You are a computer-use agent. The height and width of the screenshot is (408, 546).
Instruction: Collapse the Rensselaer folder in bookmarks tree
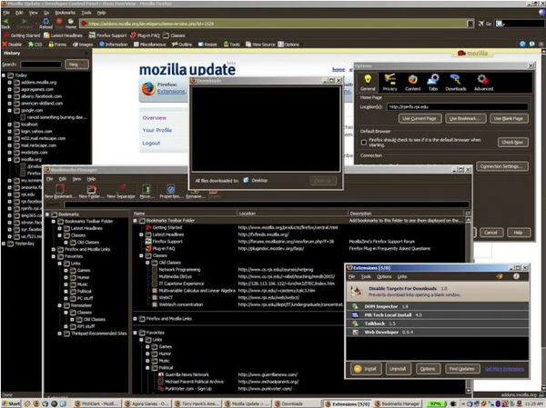59,305
